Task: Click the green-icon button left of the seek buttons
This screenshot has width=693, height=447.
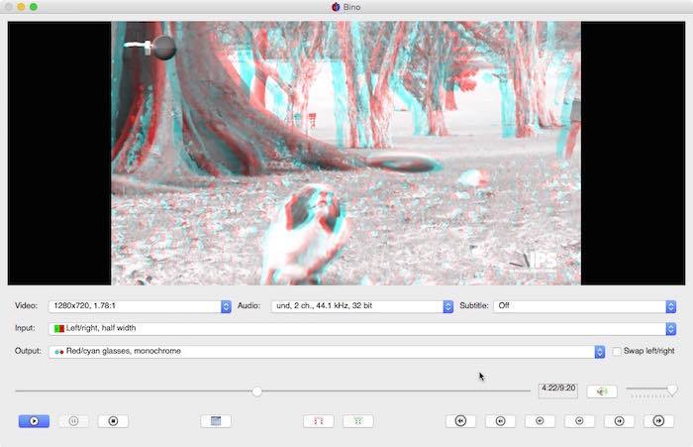Action: 358,421
